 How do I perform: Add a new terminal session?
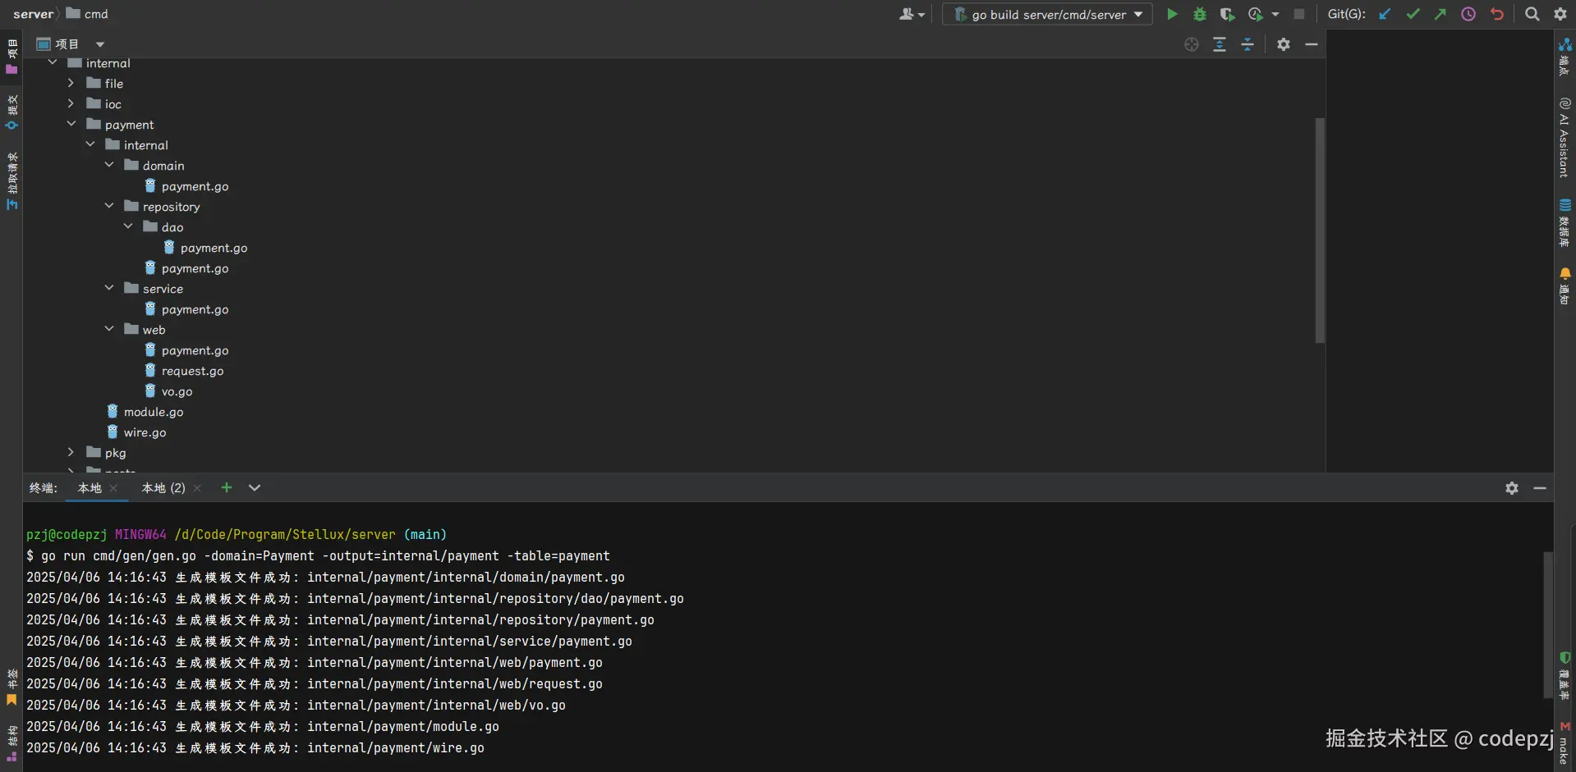tap(227, 487)
